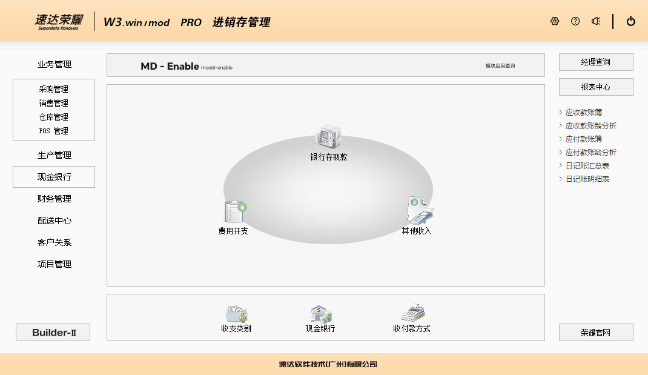Select the 收支类别 wallet icon
This screenshot has width=648, height=375.
[236, 314]
